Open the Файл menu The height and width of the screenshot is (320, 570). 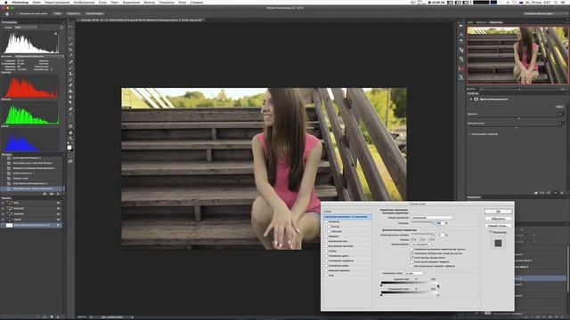37,2
